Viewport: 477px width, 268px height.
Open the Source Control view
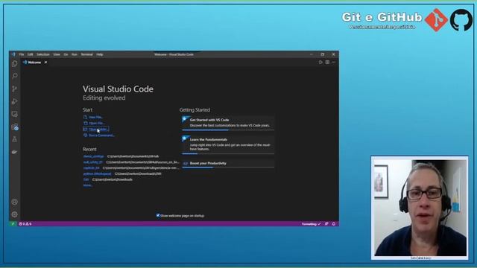(14, 89)
